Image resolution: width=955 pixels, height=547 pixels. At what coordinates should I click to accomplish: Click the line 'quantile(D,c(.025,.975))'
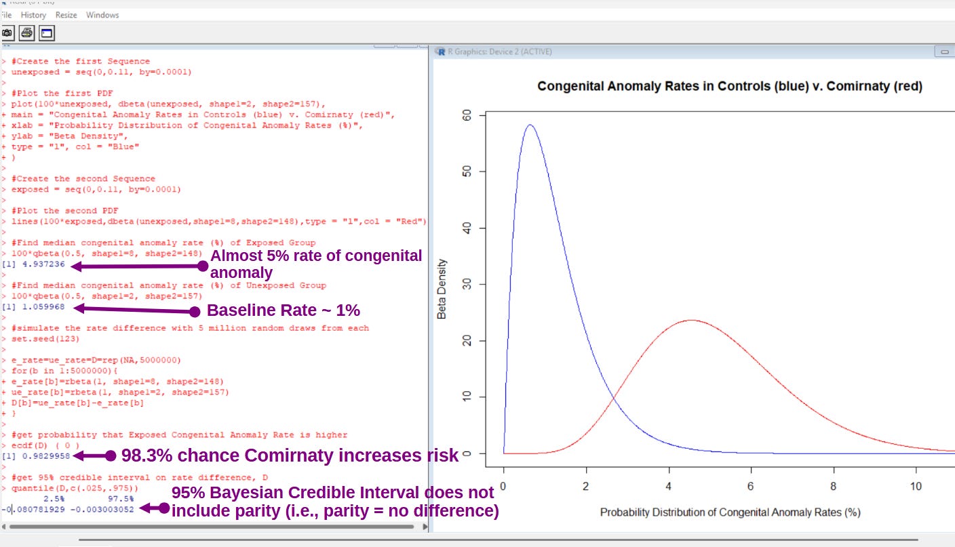tap(75, 488)
